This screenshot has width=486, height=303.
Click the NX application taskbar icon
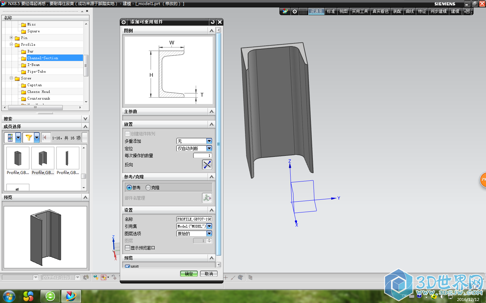71,296
